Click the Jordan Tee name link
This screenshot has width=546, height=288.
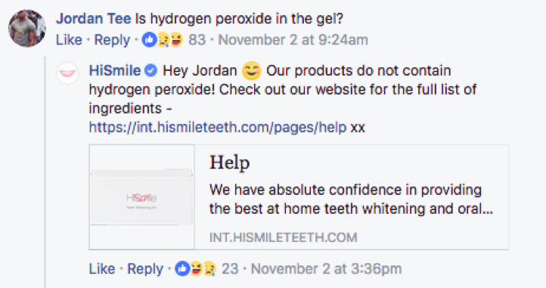click(93, 18)
